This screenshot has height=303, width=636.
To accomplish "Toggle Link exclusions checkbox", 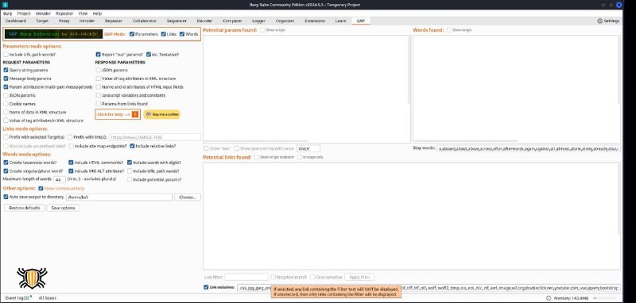I will 206,287.
